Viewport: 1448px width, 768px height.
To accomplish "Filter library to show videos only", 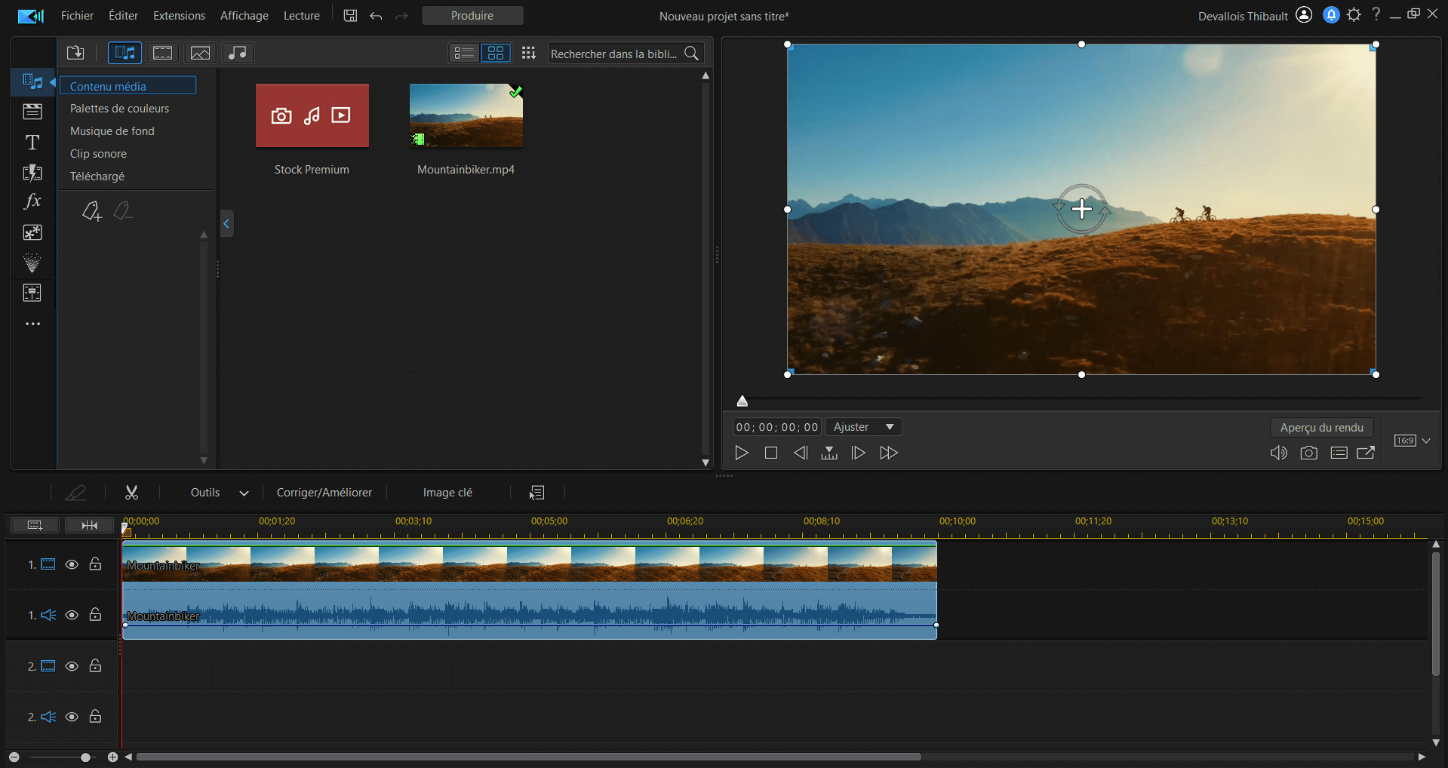I will tap(163, 53).
